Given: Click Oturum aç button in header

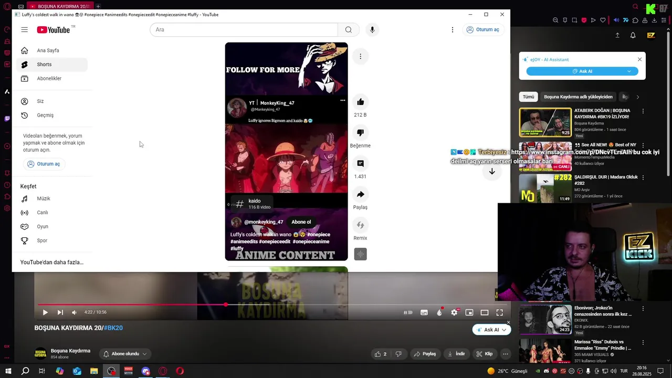Looking at the screenshot, I should [x=483, y=30].
